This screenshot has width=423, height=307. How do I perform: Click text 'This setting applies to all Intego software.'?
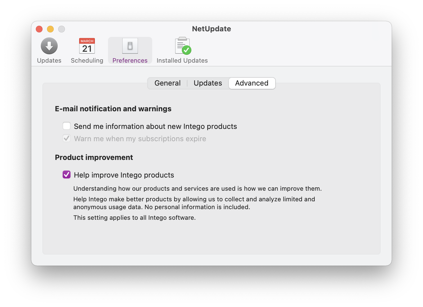coord(135,218)
